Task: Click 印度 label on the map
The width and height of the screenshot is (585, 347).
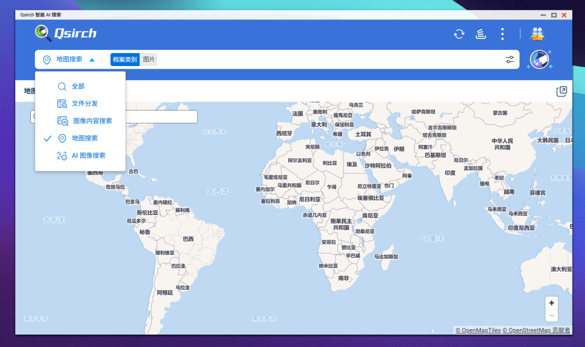Action: coord(450,173)
